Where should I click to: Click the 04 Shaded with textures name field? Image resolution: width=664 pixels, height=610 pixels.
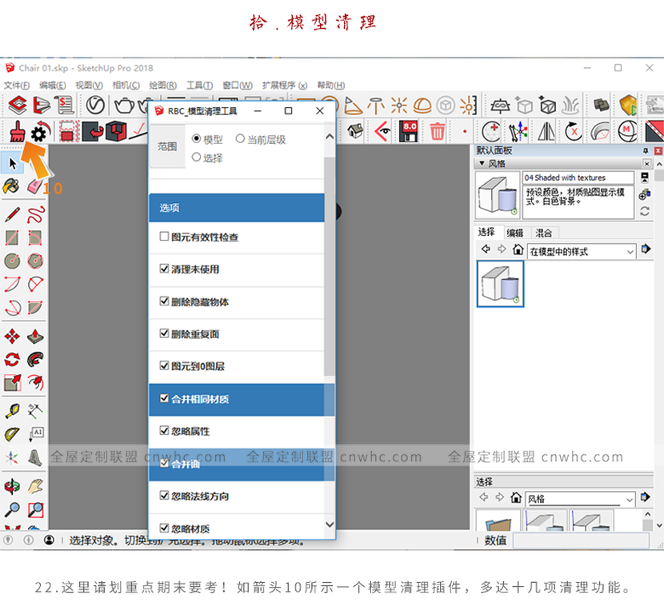click(578, 177)
